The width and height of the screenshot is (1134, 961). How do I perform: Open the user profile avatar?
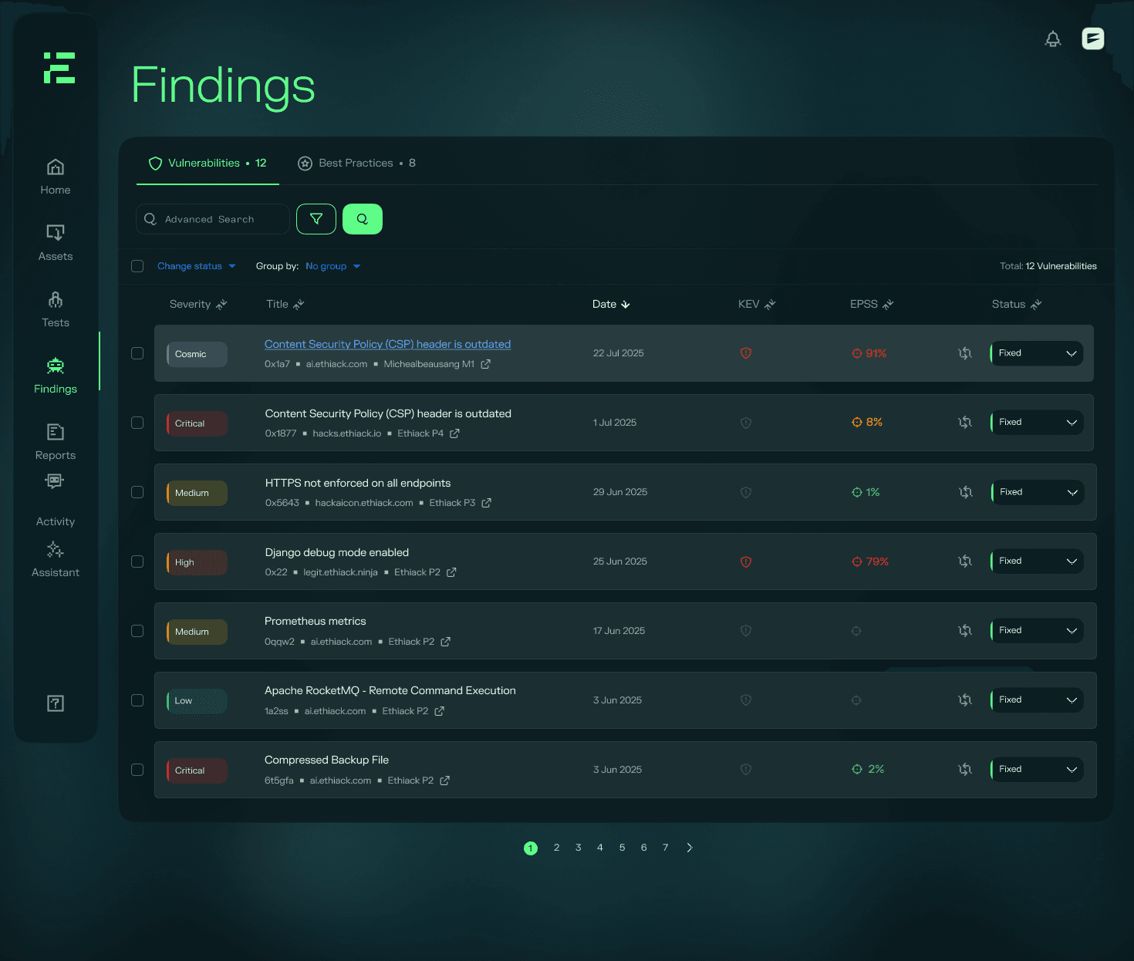coord(1093,39)
